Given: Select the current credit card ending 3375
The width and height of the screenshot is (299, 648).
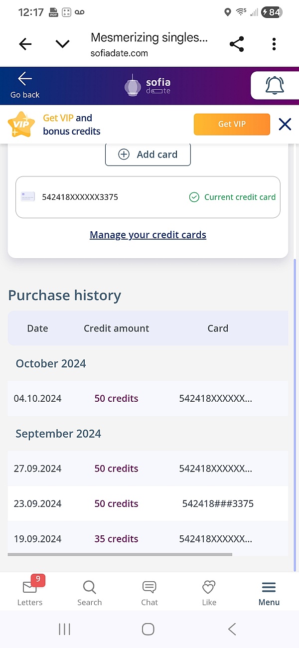Looking at the screenshot, I should click(x=148, y=197).
